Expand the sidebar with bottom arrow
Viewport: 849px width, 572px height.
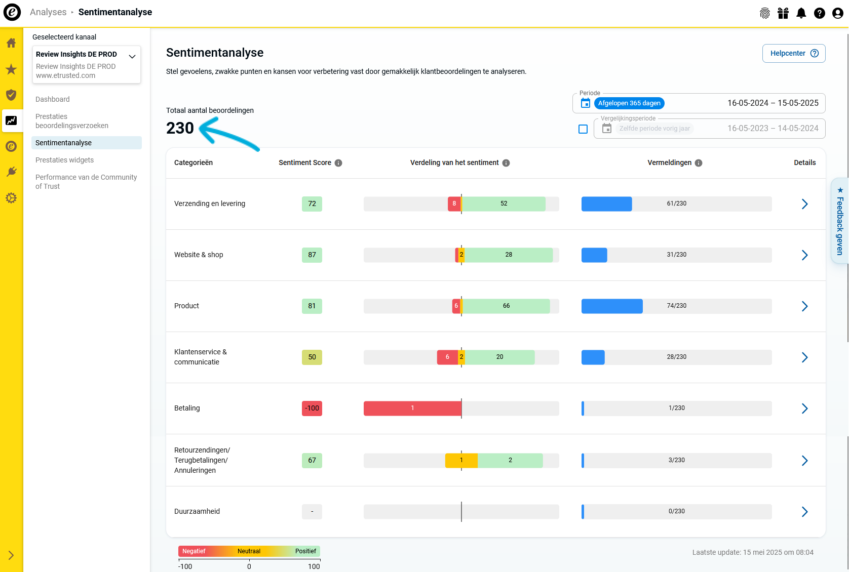click(x=11, y=555)
